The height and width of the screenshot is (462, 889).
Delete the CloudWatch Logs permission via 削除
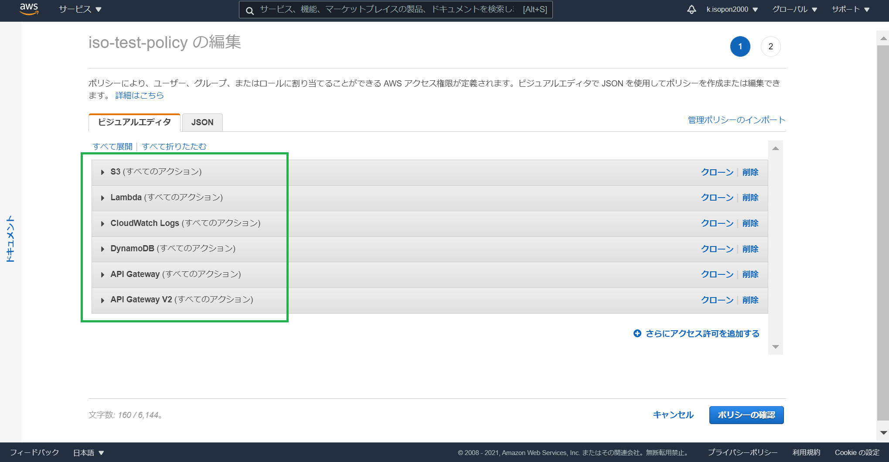point(750,223)
